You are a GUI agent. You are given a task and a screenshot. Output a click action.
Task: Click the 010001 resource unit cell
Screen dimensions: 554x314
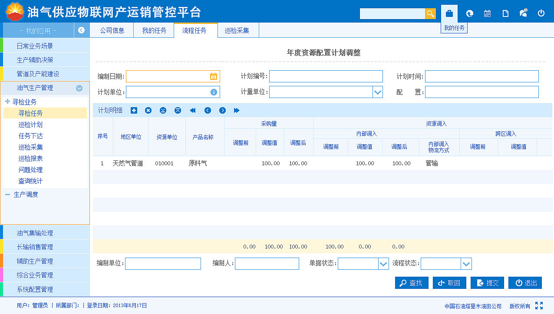(x=164, y=164)
